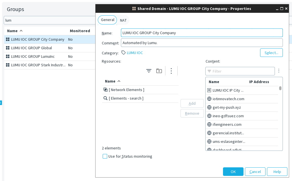Select the LUMU IOC IP City list icon

(209, 90)
